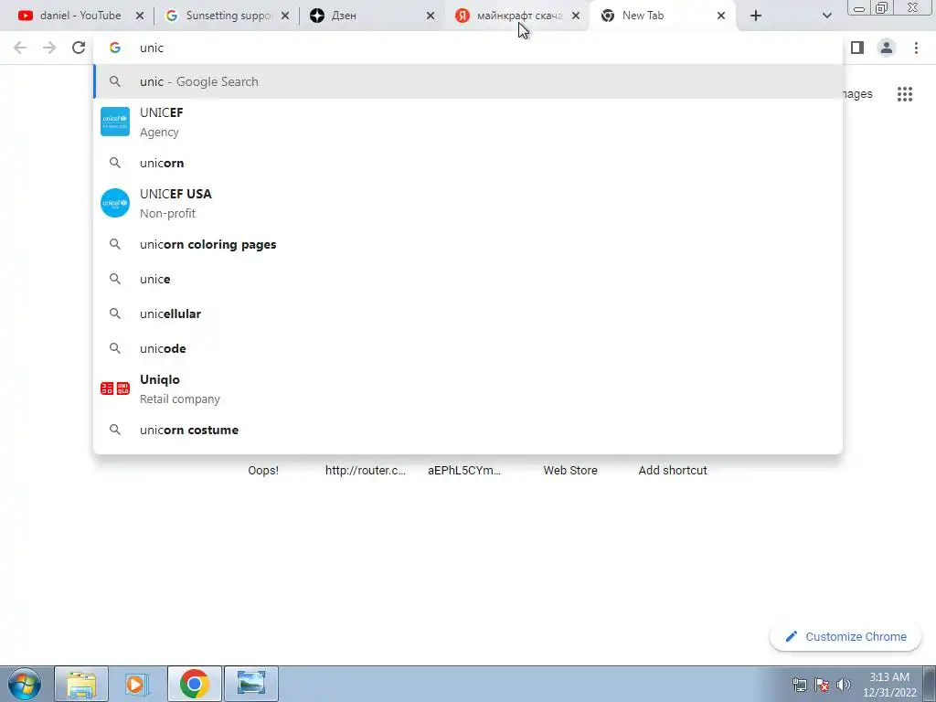This screenshot has height=702, width=936.
Task: Open a new tab with plus button
Action: [x=756, y=16]
